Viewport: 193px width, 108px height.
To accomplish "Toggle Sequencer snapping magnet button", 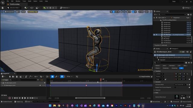I will coord(62,76).
